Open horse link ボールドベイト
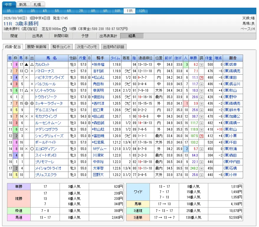The height and width of the screenshot is (227, 259). tap(46, 142)
